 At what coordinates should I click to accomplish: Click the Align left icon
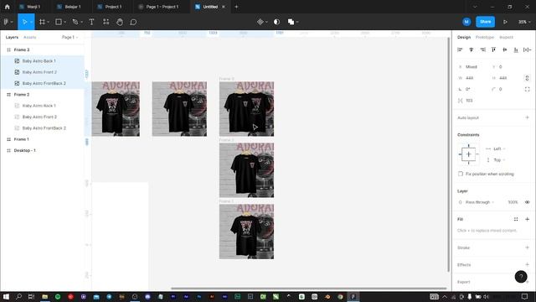[x=460, y=49]
